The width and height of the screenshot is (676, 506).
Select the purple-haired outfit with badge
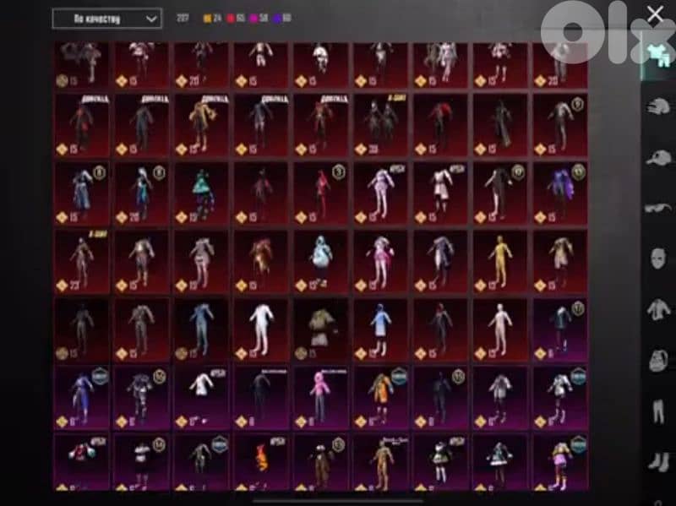[x=560, y=193]
